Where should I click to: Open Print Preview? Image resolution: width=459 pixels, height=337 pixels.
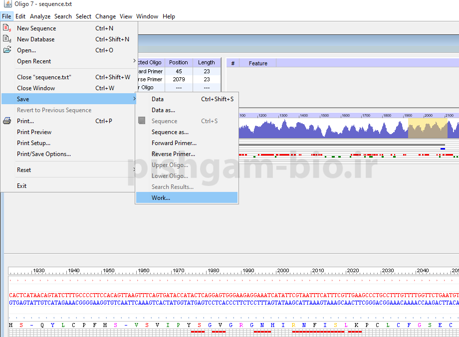tap(34, 132)
